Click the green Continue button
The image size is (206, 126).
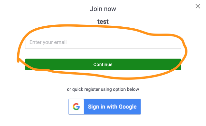pyautogui.click(x=103, y=64)
